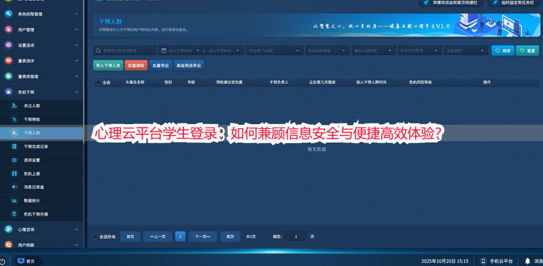Click the 消息 bell icon
543x266 pixels.
pyautogui.click(x=527, y=261)
